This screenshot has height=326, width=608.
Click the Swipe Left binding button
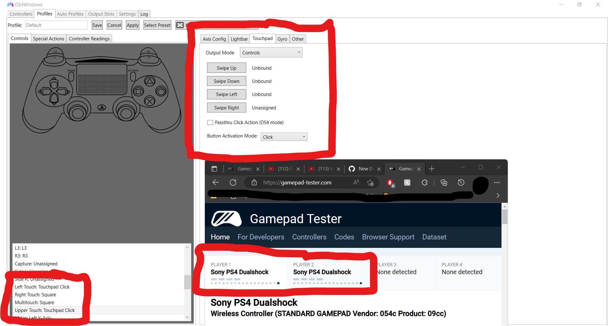pos(226,94)
